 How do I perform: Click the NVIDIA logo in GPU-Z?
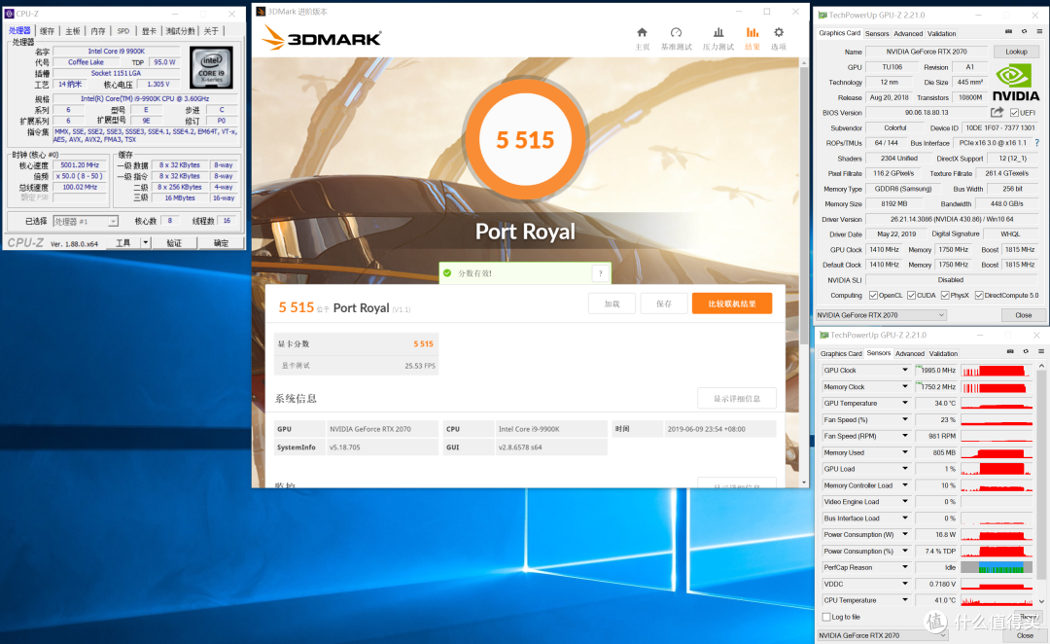click(x=1015, y=83)
